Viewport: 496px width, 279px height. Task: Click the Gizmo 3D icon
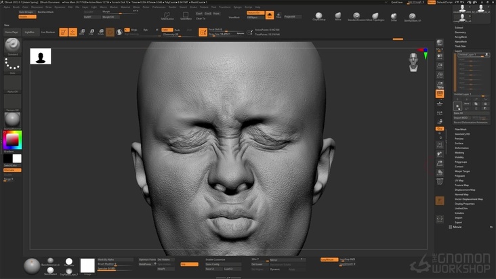[x=110, y=32]
